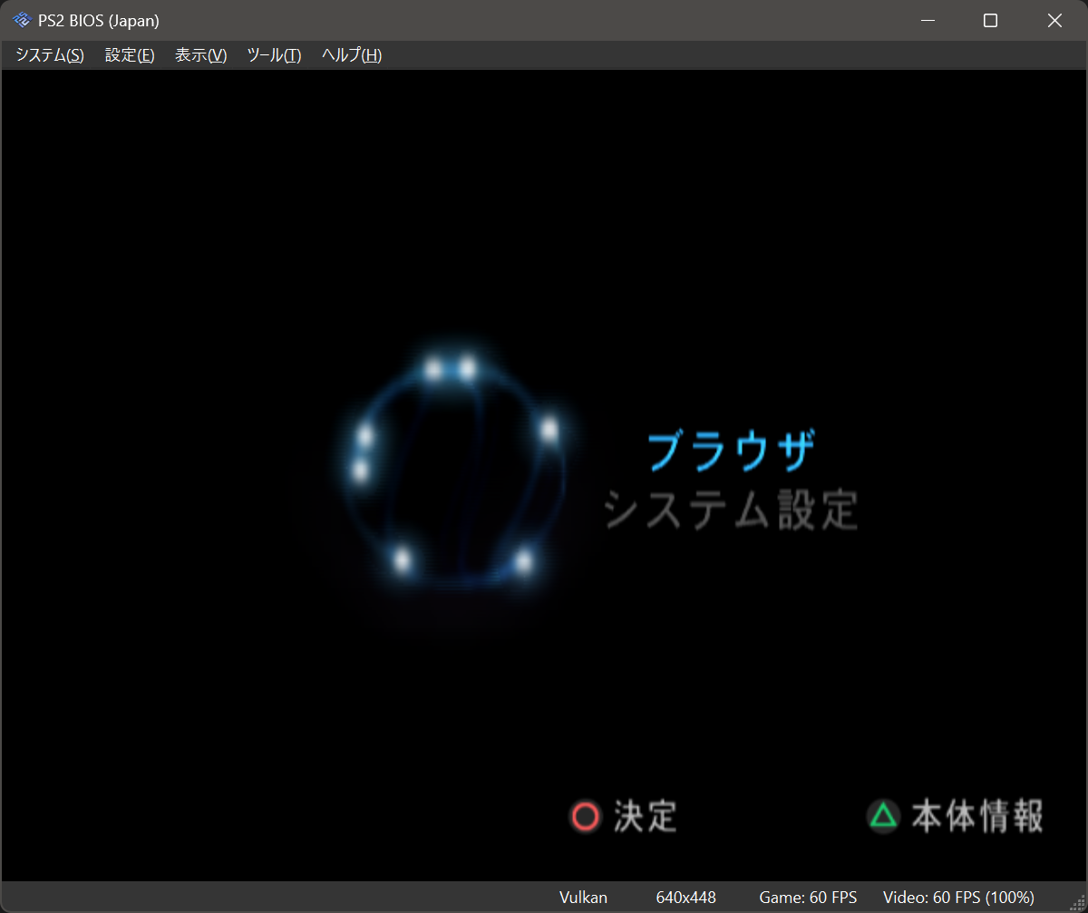The width and height of the screenshot is (1088, 913).
Task: Click the 決定 label text
Action: (646, 817)
